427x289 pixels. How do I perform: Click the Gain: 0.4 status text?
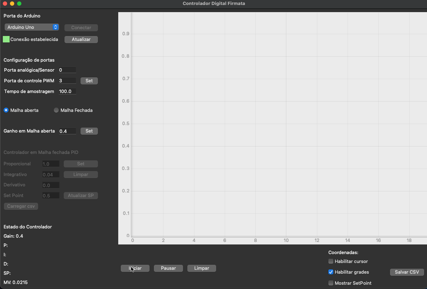[x=13, y=236]
